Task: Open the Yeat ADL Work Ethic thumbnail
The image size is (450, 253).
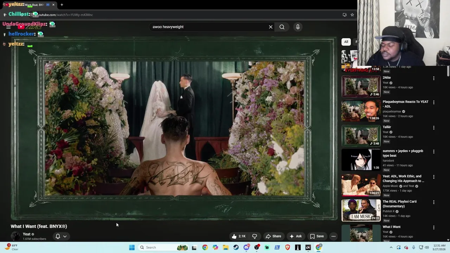Action: click(361, 185)
